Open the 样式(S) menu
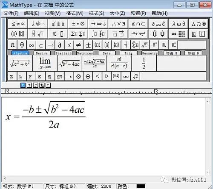The image size is (213, 189). 97,14
